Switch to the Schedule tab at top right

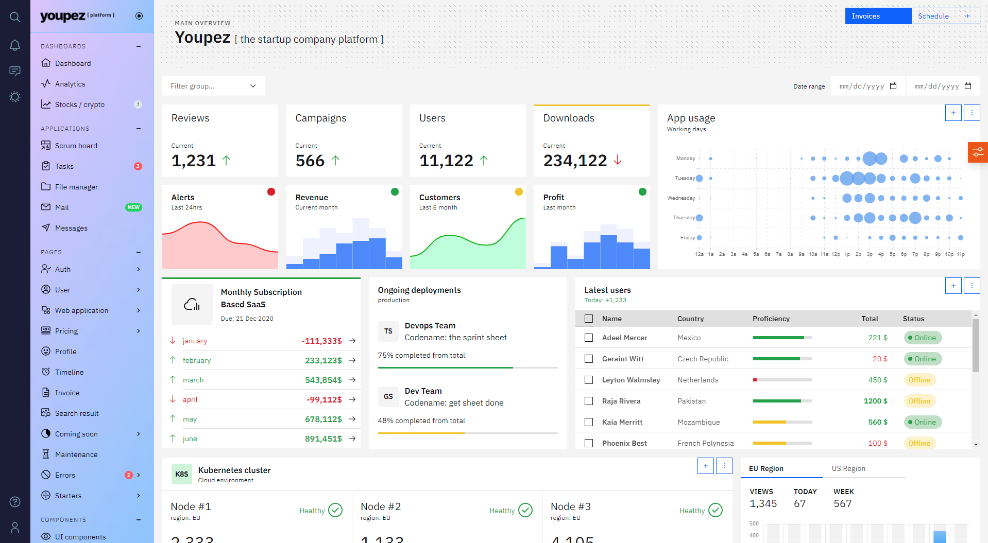click(x=933, y=16)
